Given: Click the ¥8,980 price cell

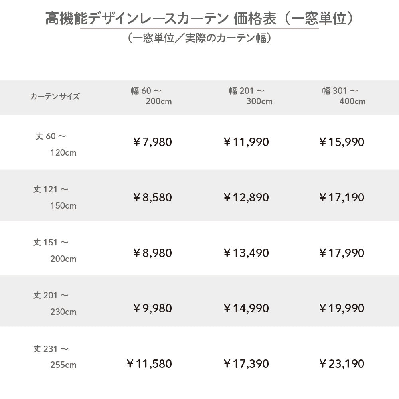Looking at the screenshot, I should pos(152,253).
